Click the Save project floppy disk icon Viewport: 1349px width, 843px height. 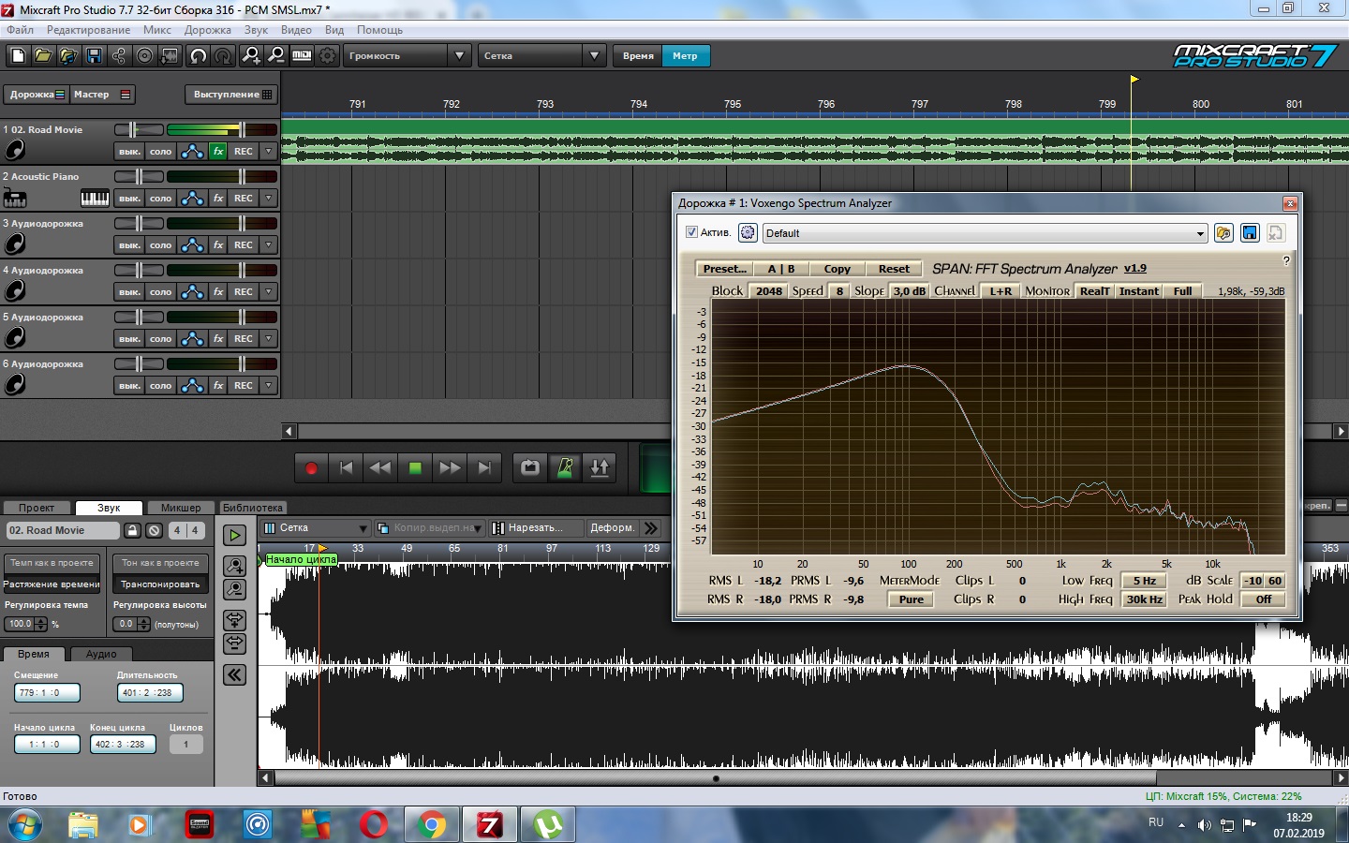pos(94,56)
